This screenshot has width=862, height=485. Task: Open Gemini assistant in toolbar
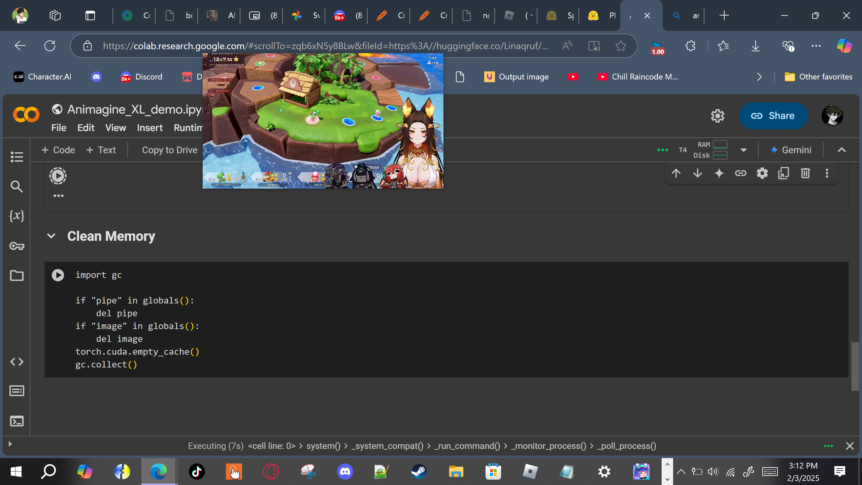(791, 150)
